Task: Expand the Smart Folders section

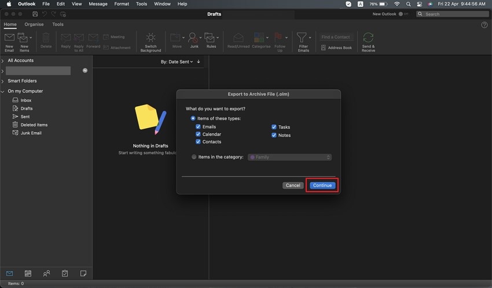Action: click(2, 81)
